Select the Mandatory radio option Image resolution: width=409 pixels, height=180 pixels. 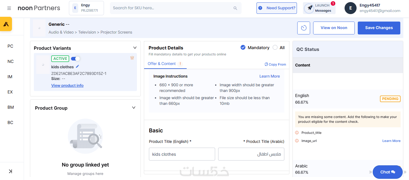(243, 48)
